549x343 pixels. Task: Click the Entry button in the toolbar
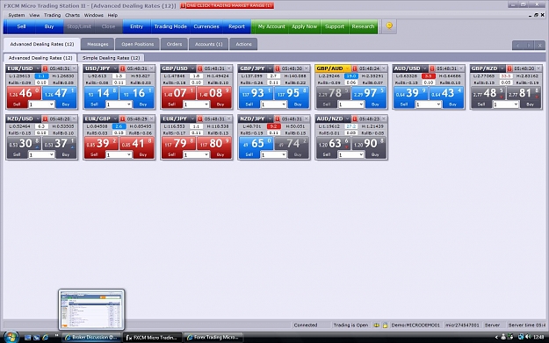tap(136, 26)
